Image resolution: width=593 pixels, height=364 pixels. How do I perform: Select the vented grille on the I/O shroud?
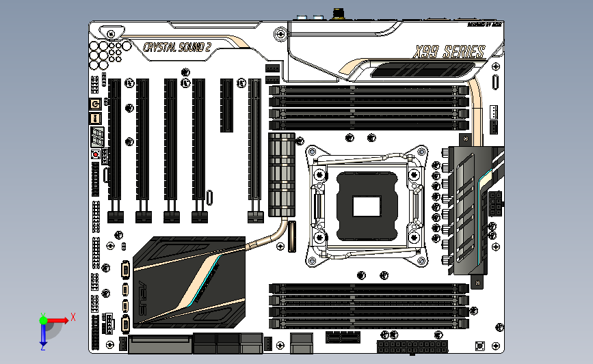click(x=423, y=70)
